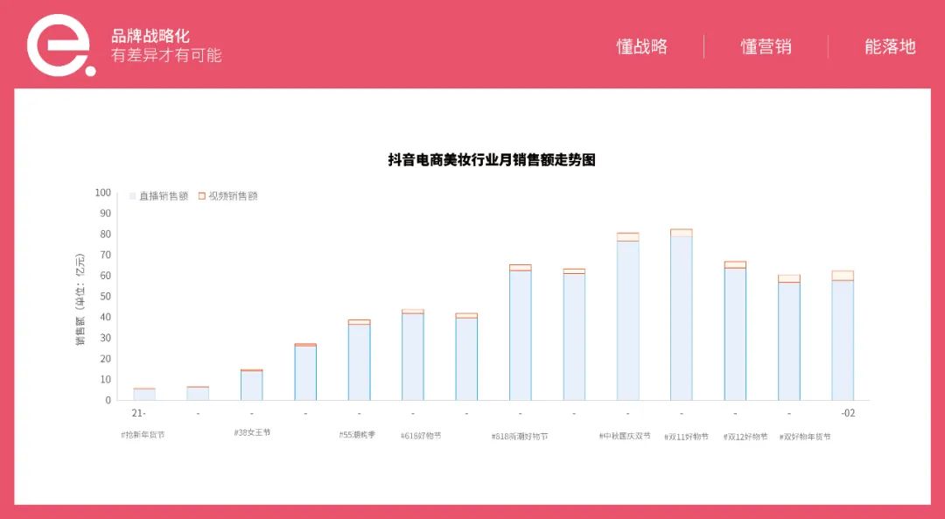Click the #抢新年货节 event label
The width and height of the screenshot is (945, 519).
pos(143,434)
